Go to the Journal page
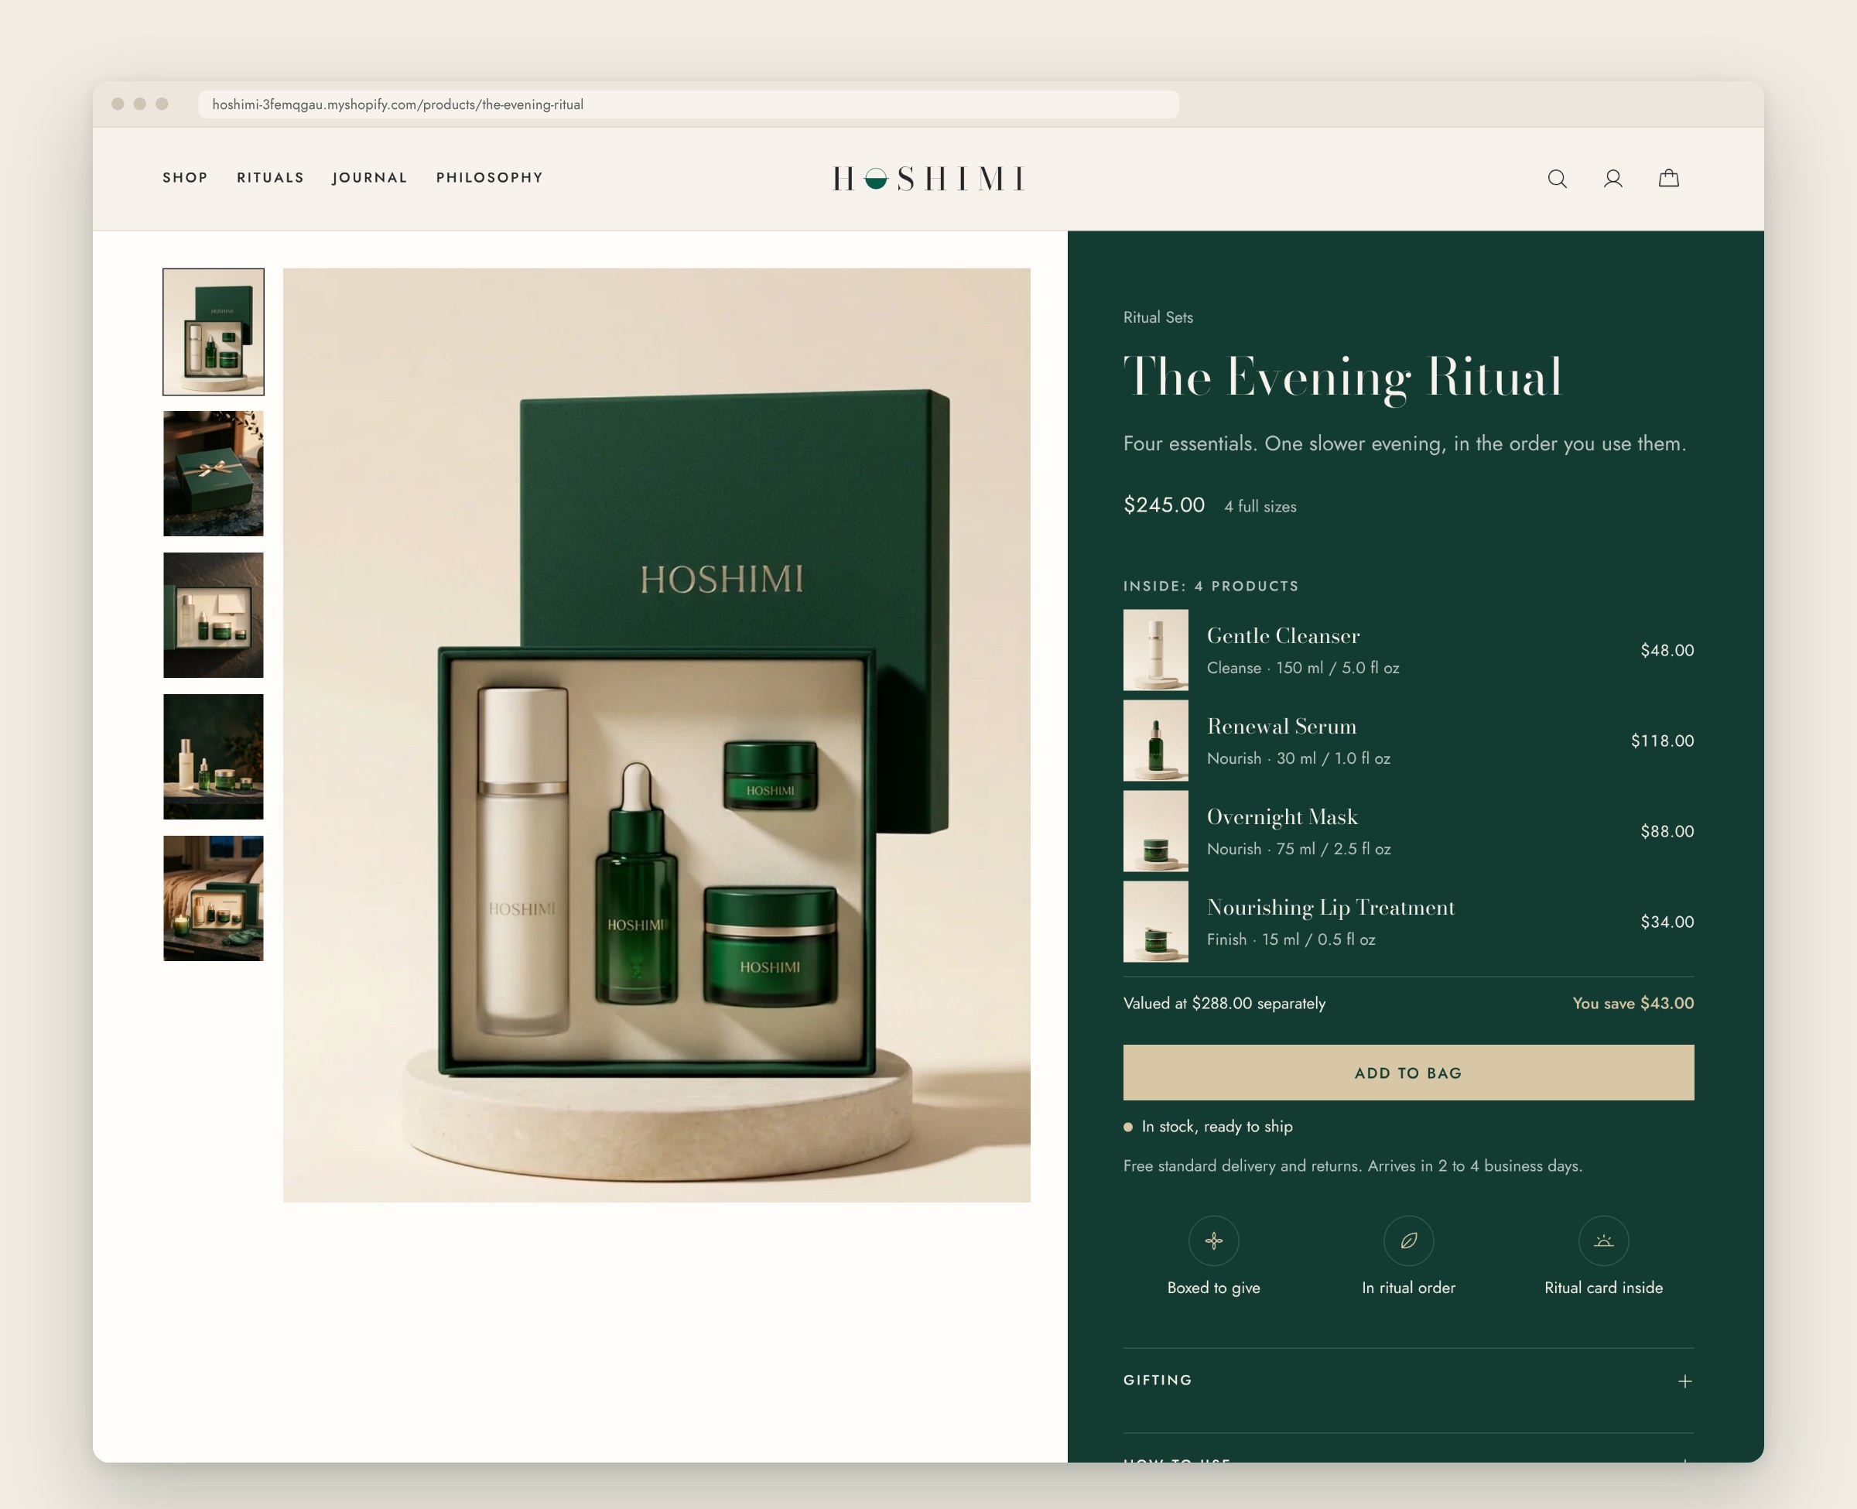 pos(369,177)
